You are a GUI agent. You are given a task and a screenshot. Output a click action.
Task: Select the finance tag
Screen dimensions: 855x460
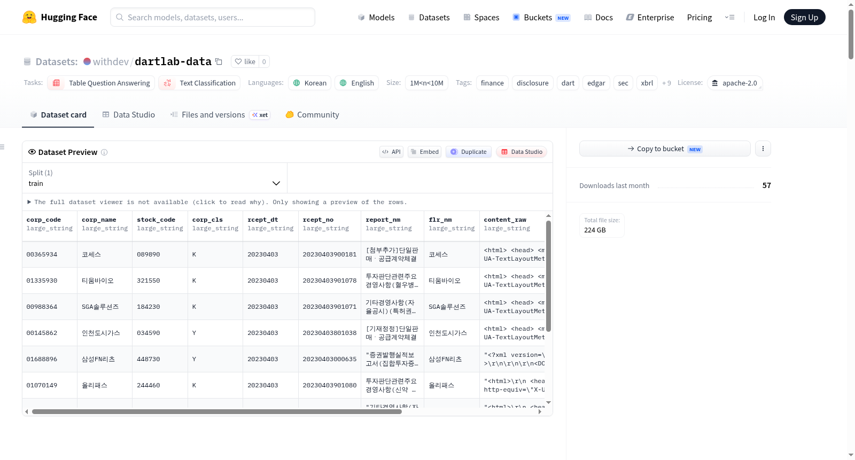(x=492, y=83)
